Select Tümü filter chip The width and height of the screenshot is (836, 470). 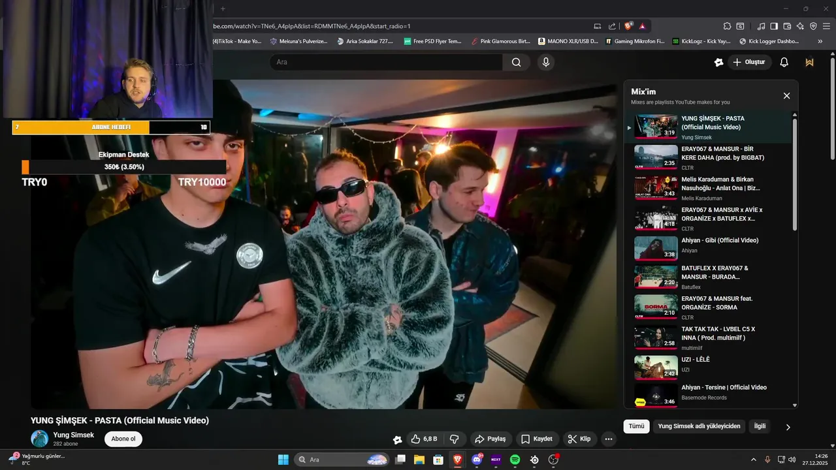pos(636,426)
